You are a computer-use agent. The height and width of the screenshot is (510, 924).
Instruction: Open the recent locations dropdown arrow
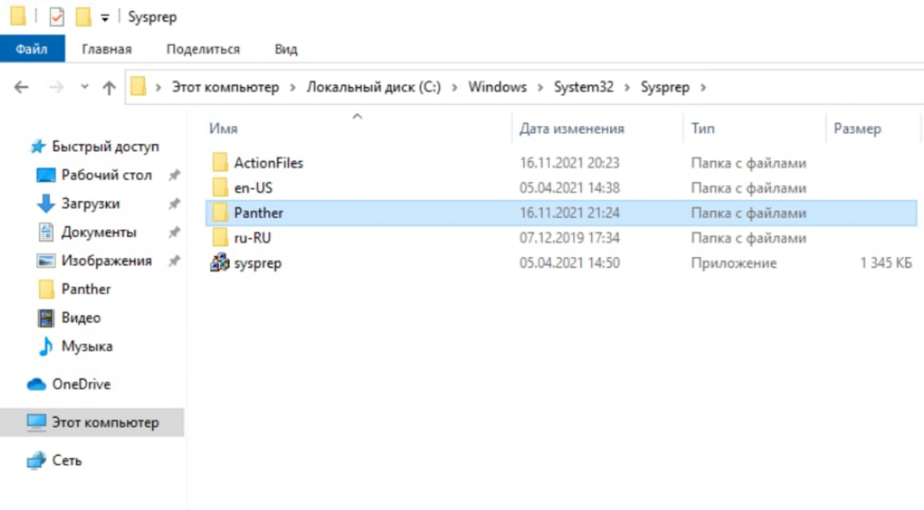point(84,88)
